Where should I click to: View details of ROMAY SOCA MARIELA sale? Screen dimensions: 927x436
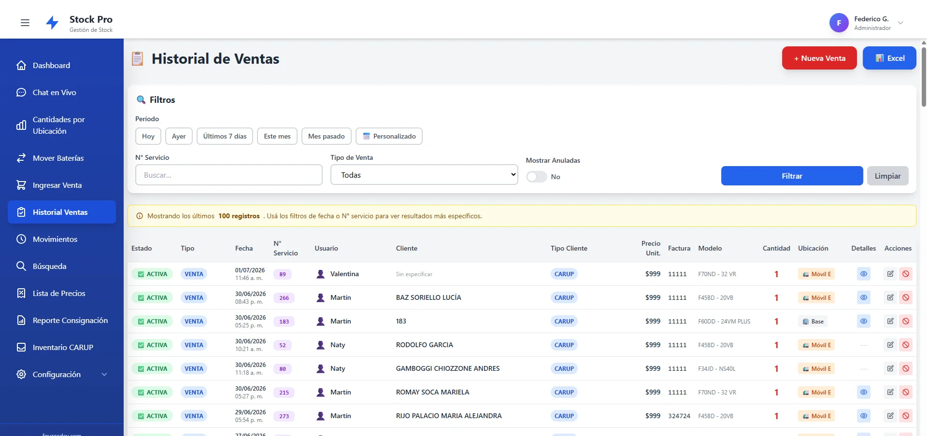863,392
